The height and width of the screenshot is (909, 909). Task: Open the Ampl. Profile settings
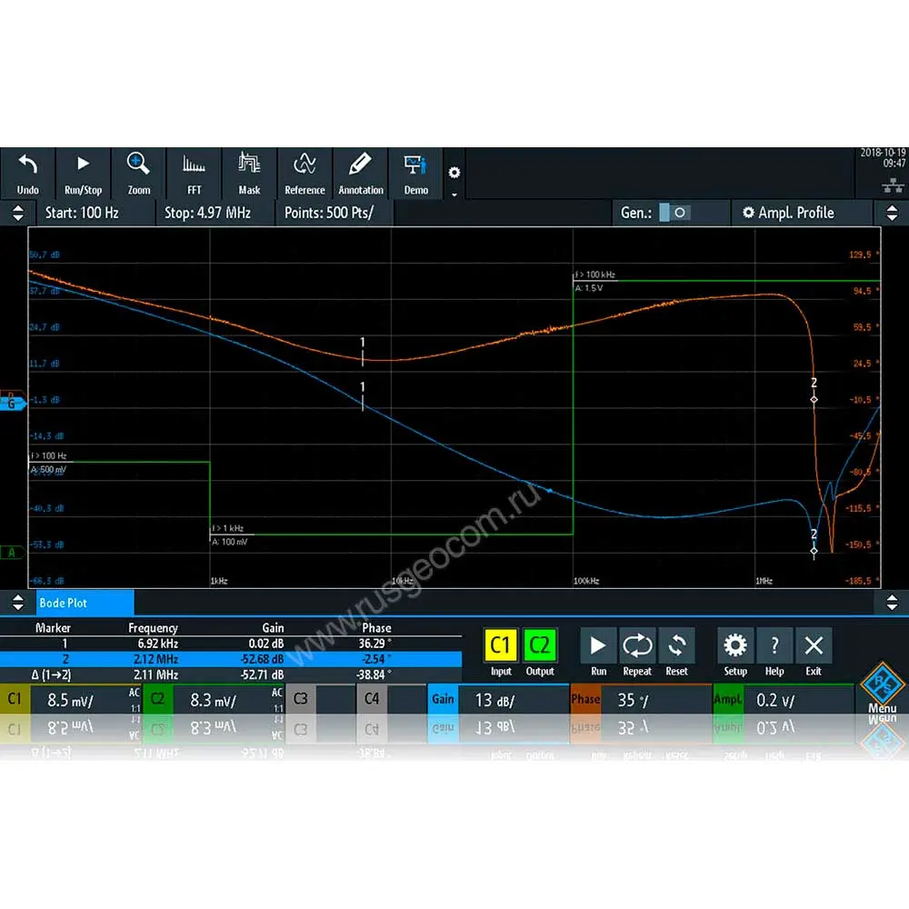point(787,213)
